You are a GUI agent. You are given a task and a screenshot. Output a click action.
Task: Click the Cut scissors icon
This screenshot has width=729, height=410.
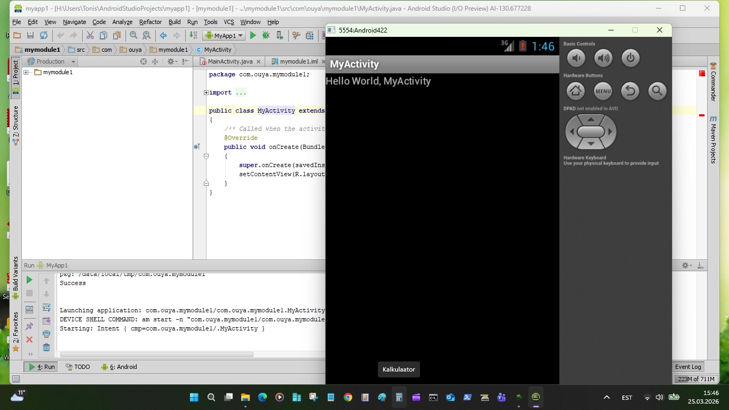90,36
